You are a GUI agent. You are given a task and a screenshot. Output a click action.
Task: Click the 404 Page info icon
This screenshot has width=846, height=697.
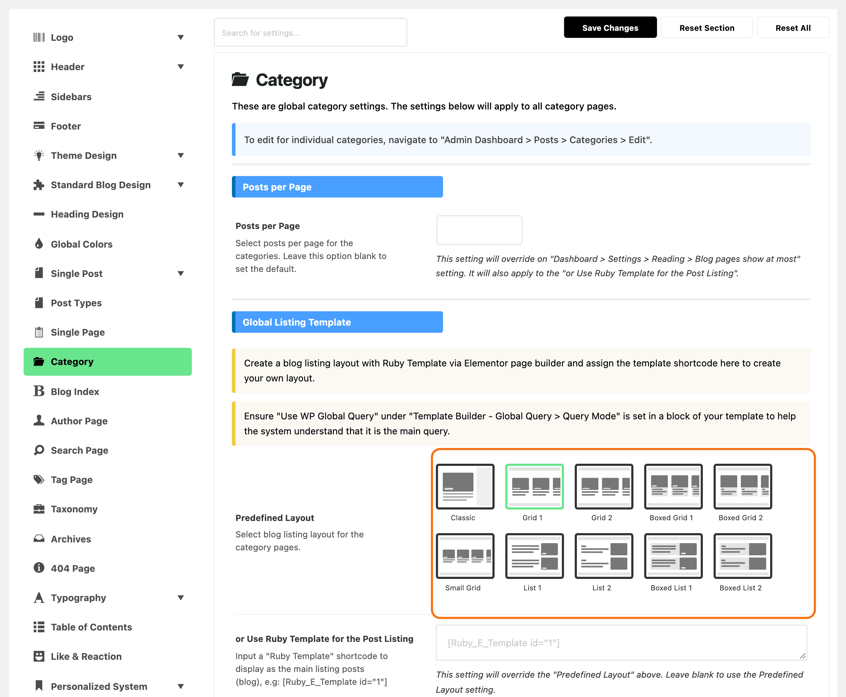(x=39, y=568)
